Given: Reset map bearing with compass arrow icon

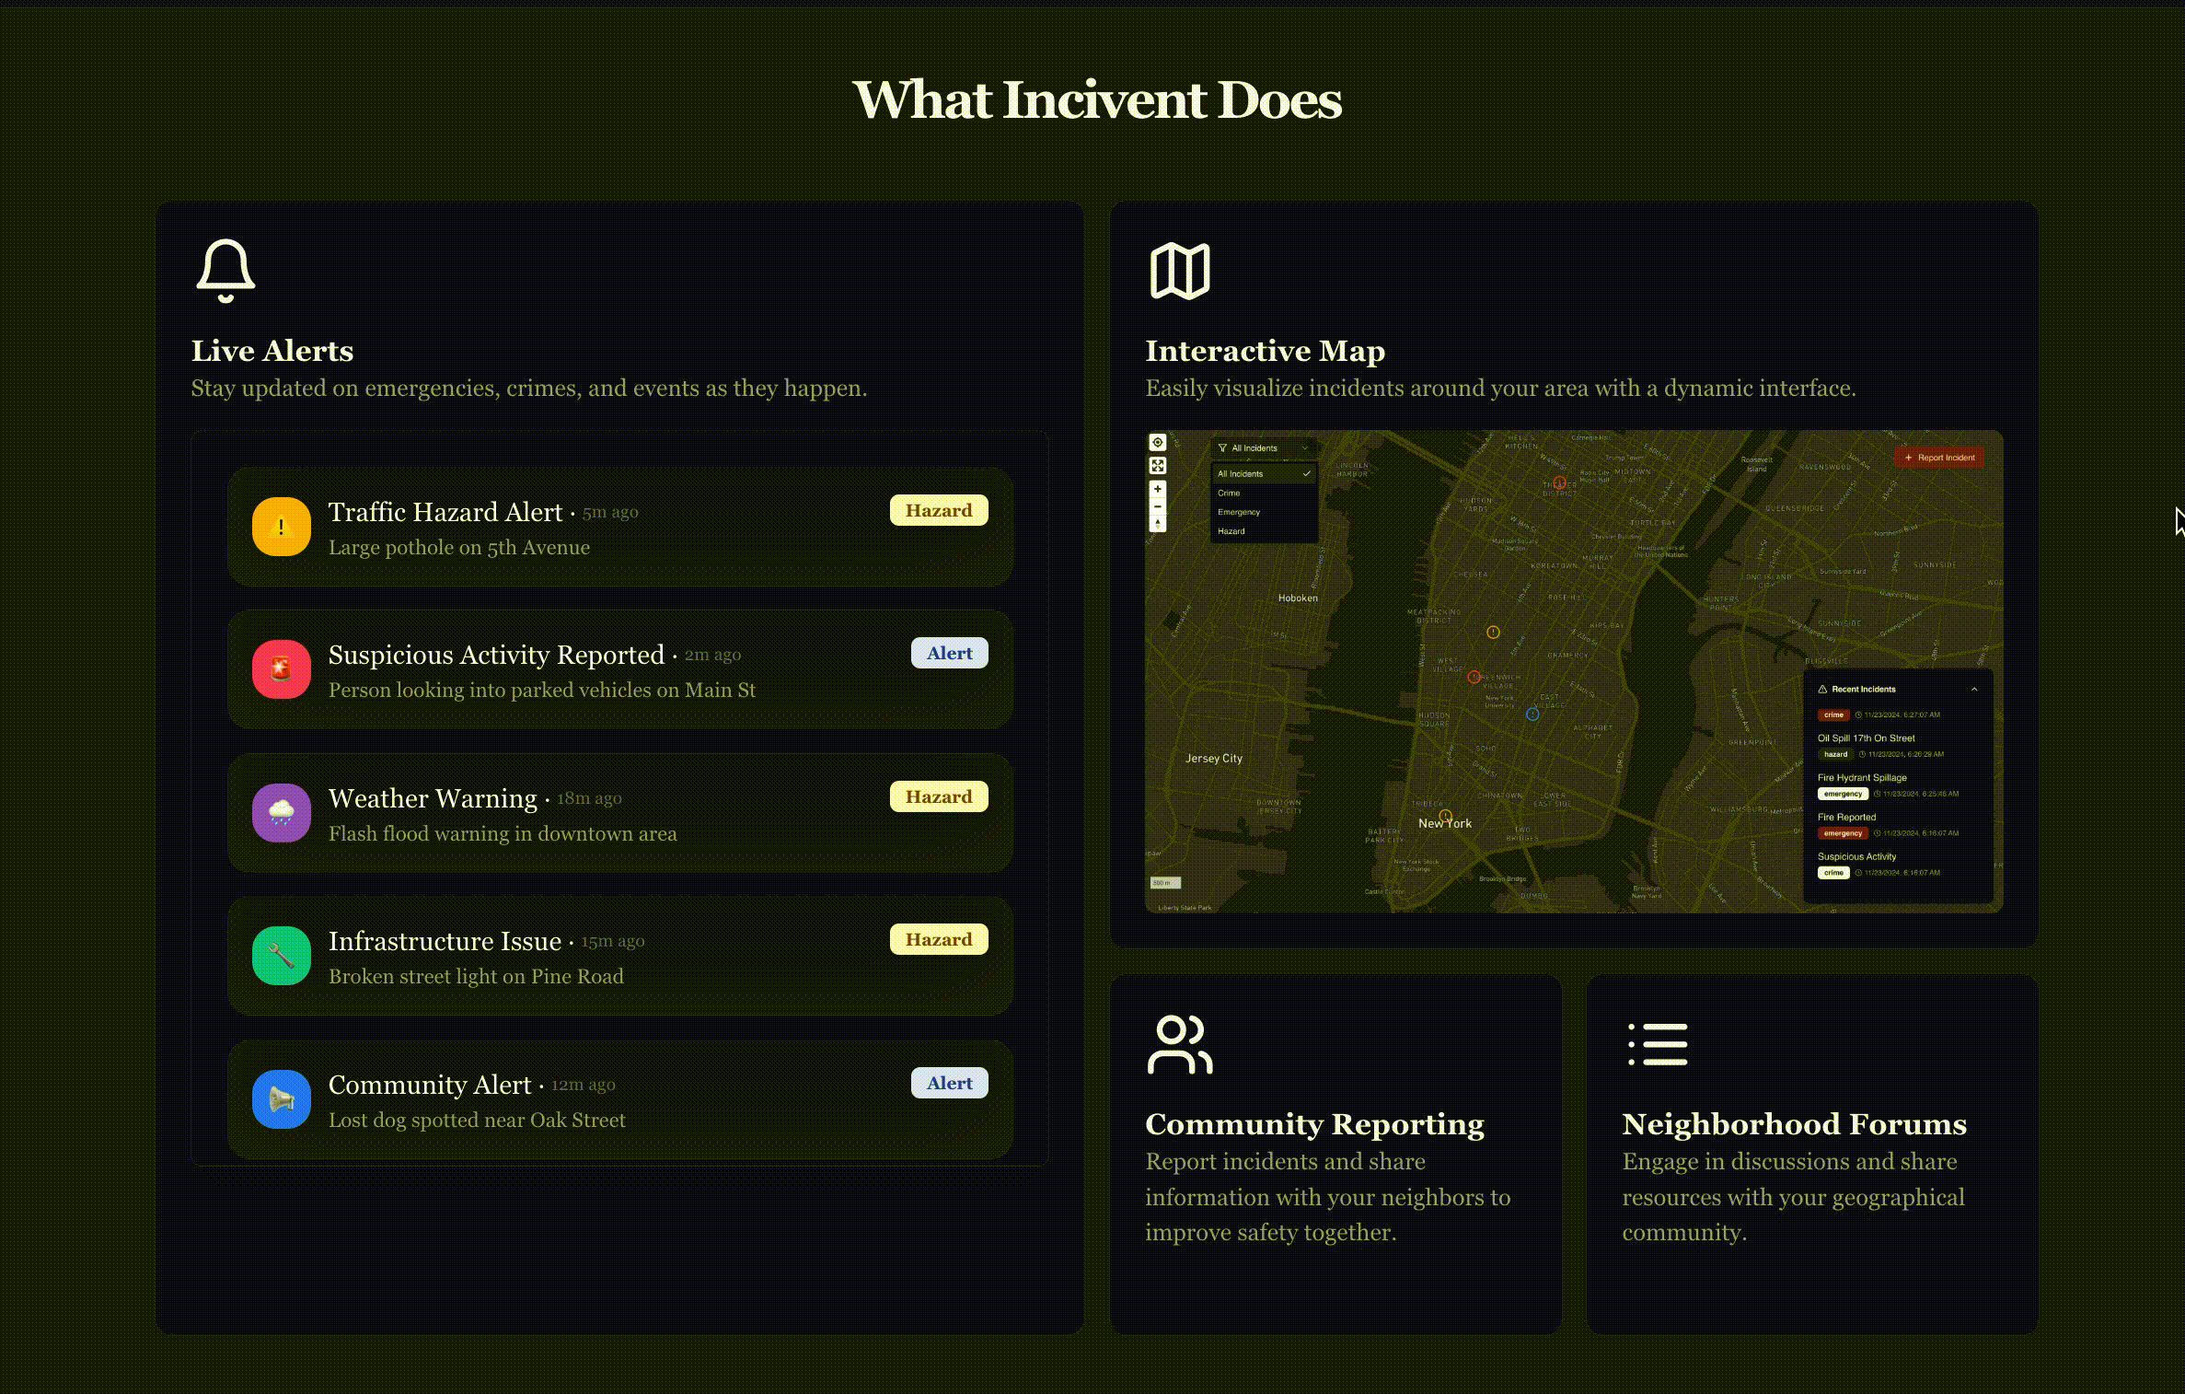Looking at the screenshot, I should [x=1158, y=523].
